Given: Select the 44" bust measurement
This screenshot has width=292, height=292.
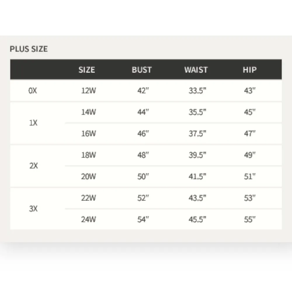Looking at the screenshot, I should click(x=143, y=112).
